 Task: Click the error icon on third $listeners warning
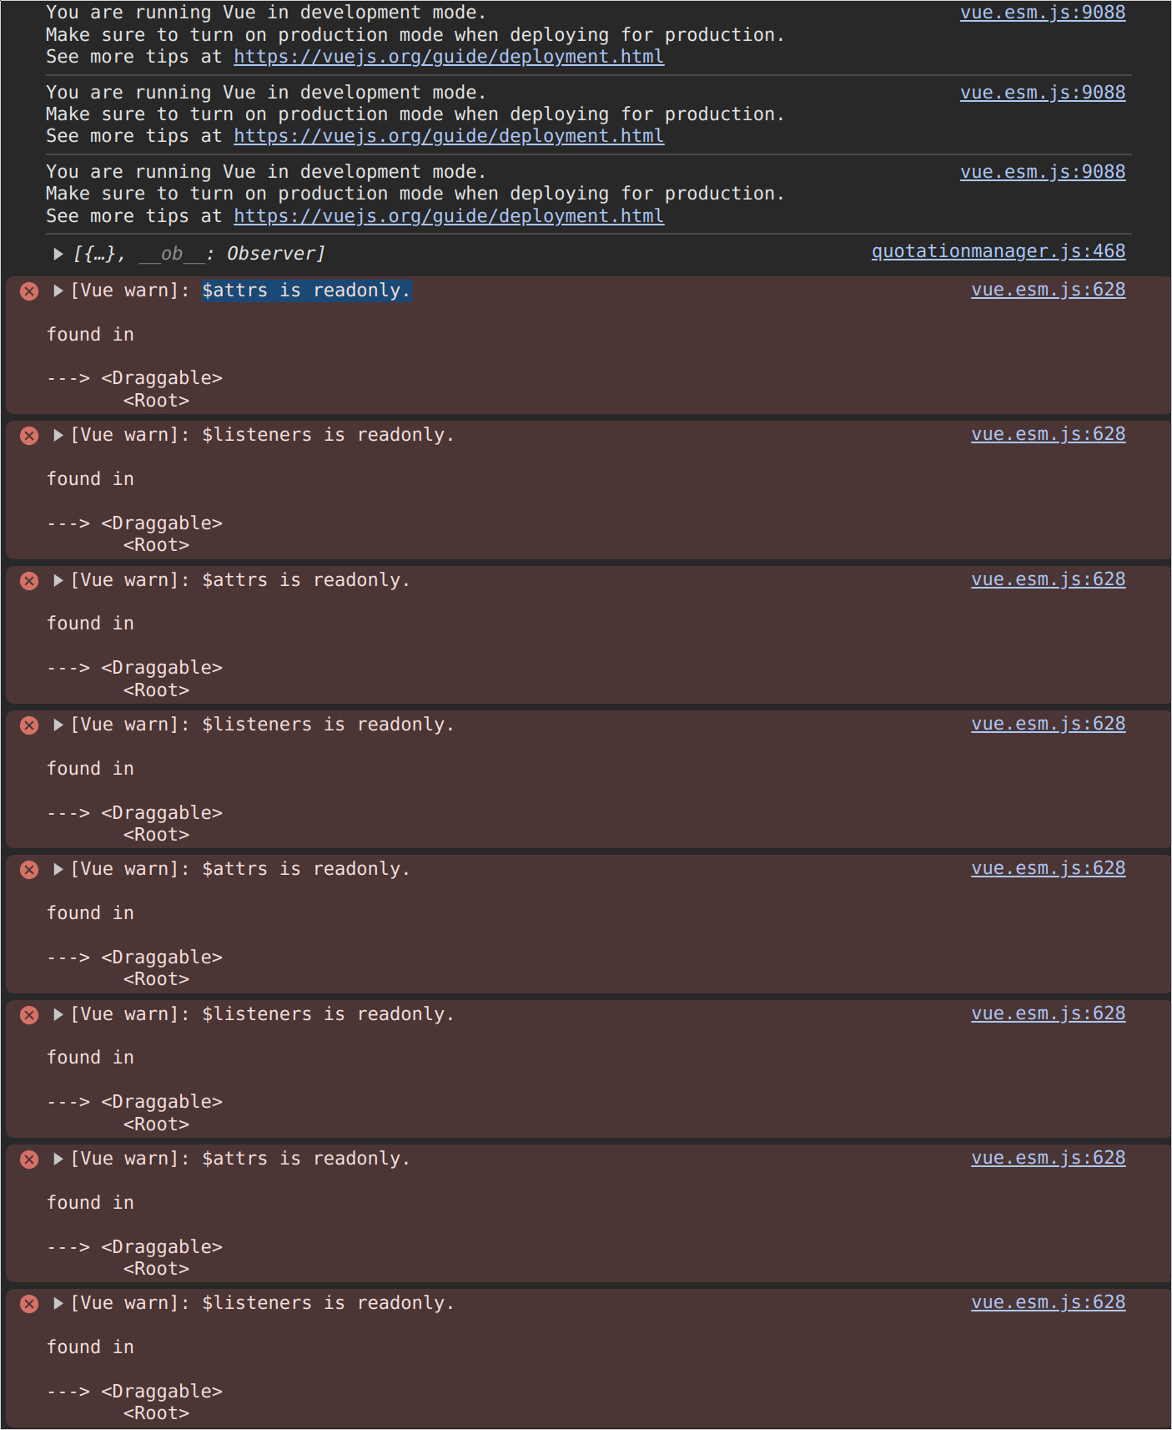(x=29, y=1015)
